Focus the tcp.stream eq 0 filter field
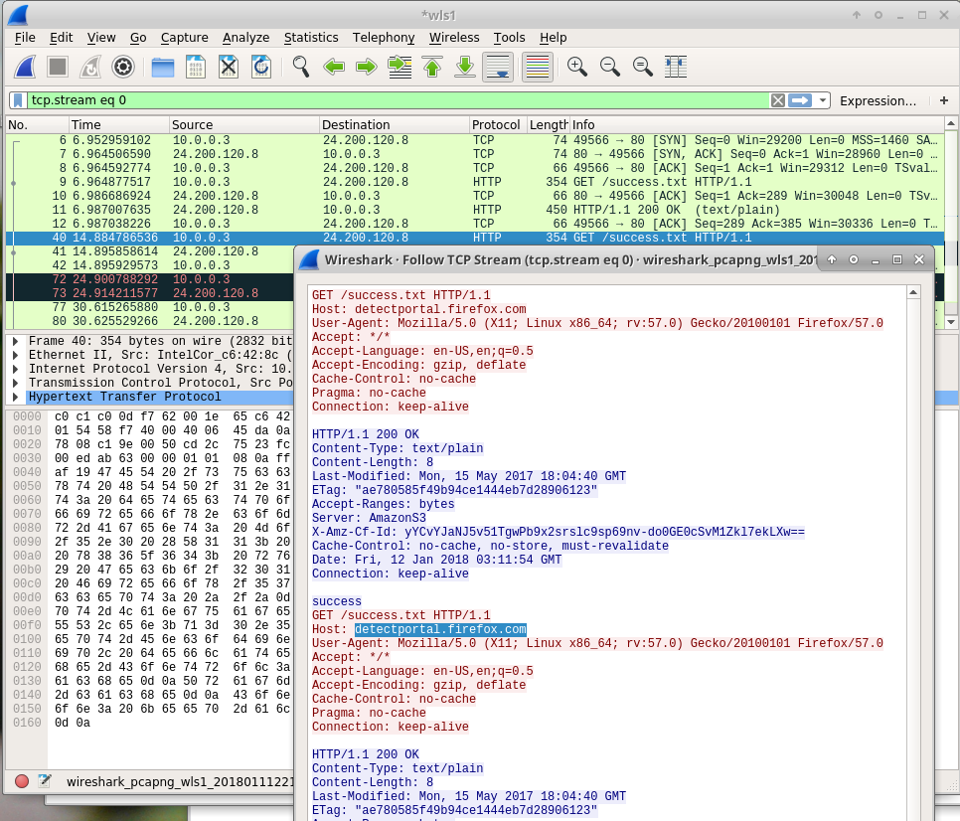960x821 pixels. coord(398,100)
